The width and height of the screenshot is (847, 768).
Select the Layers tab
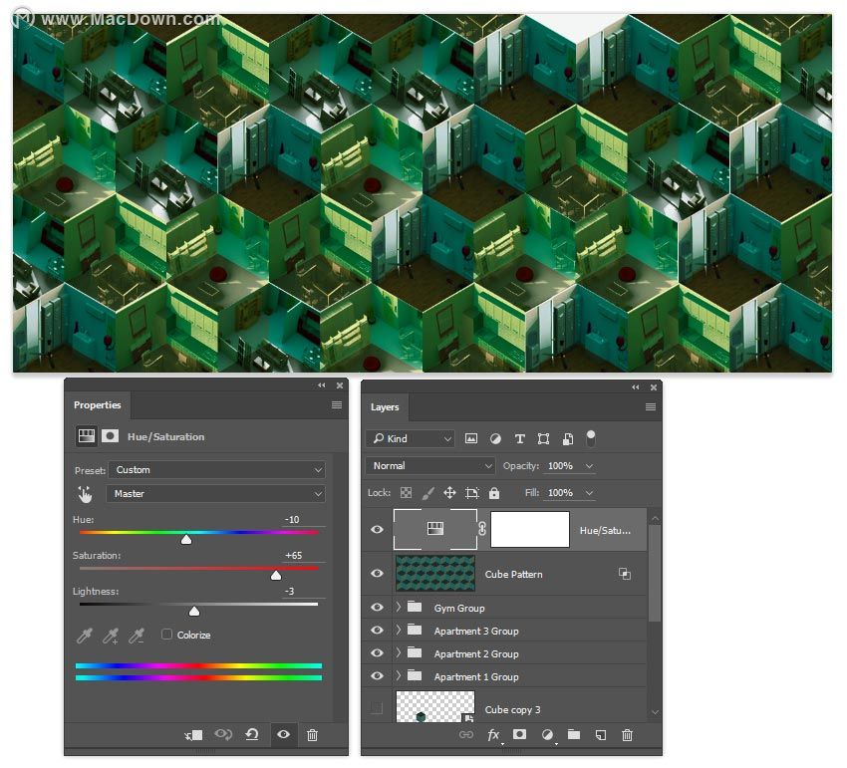coord(385,407)
